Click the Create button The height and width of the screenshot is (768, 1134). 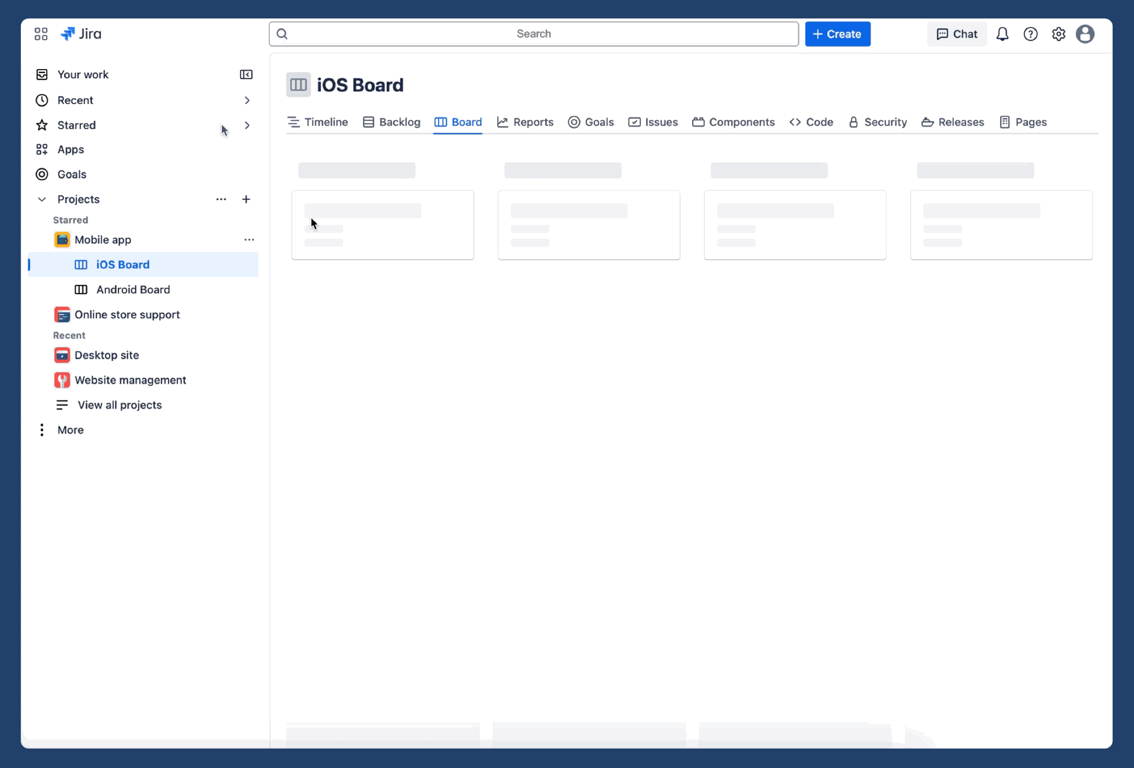pyautogui.click(x=837, y=34)
